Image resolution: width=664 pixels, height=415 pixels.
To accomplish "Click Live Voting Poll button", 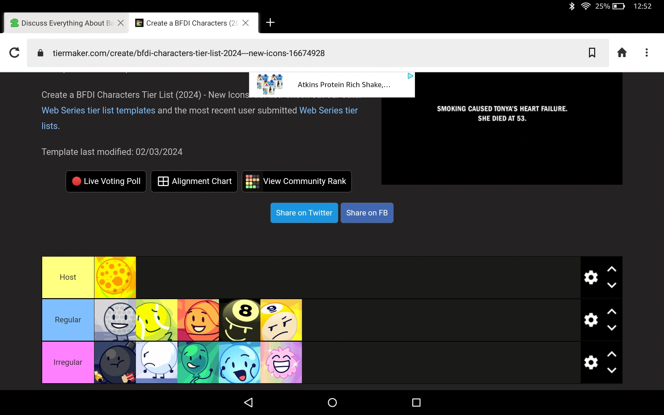I will coord(106,181).
